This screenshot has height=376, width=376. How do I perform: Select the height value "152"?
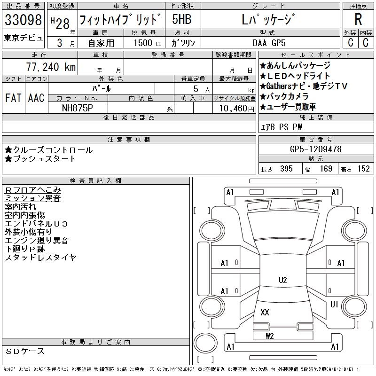coord(363,169)
